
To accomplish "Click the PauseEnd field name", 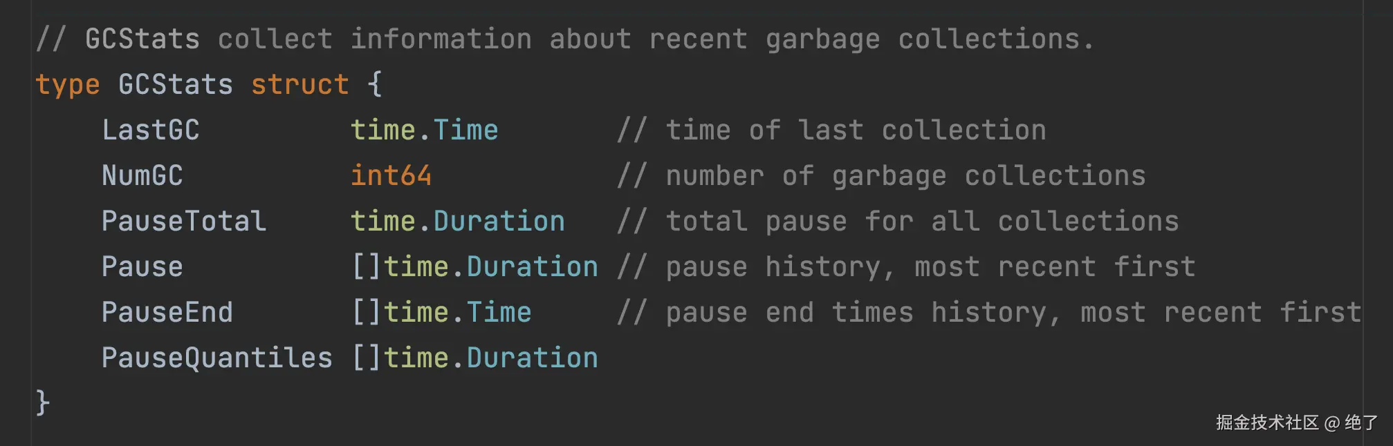I will click(x=167, y=313).
